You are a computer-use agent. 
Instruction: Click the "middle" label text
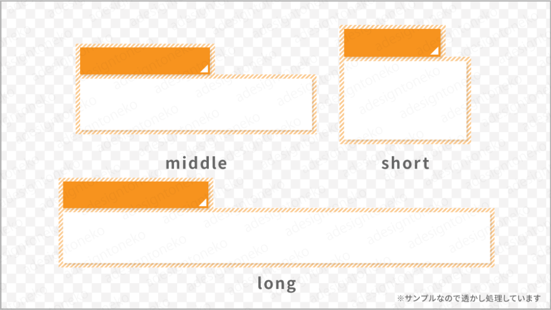196,163
